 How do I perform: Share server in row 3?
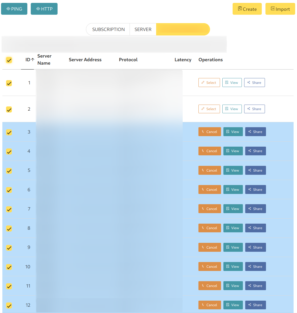click(255, 132)
